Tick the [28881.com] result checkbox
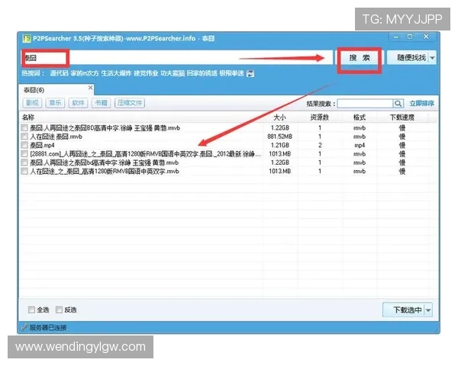The height and width of the screenshot is (366, 458). click(x=24, y=154)
